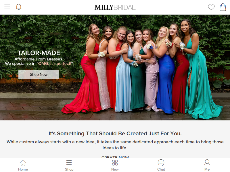This screenshot has height=172, width=230.
Task: Click the TAILOR-MADE banner heading
Action: coord(39,53)
